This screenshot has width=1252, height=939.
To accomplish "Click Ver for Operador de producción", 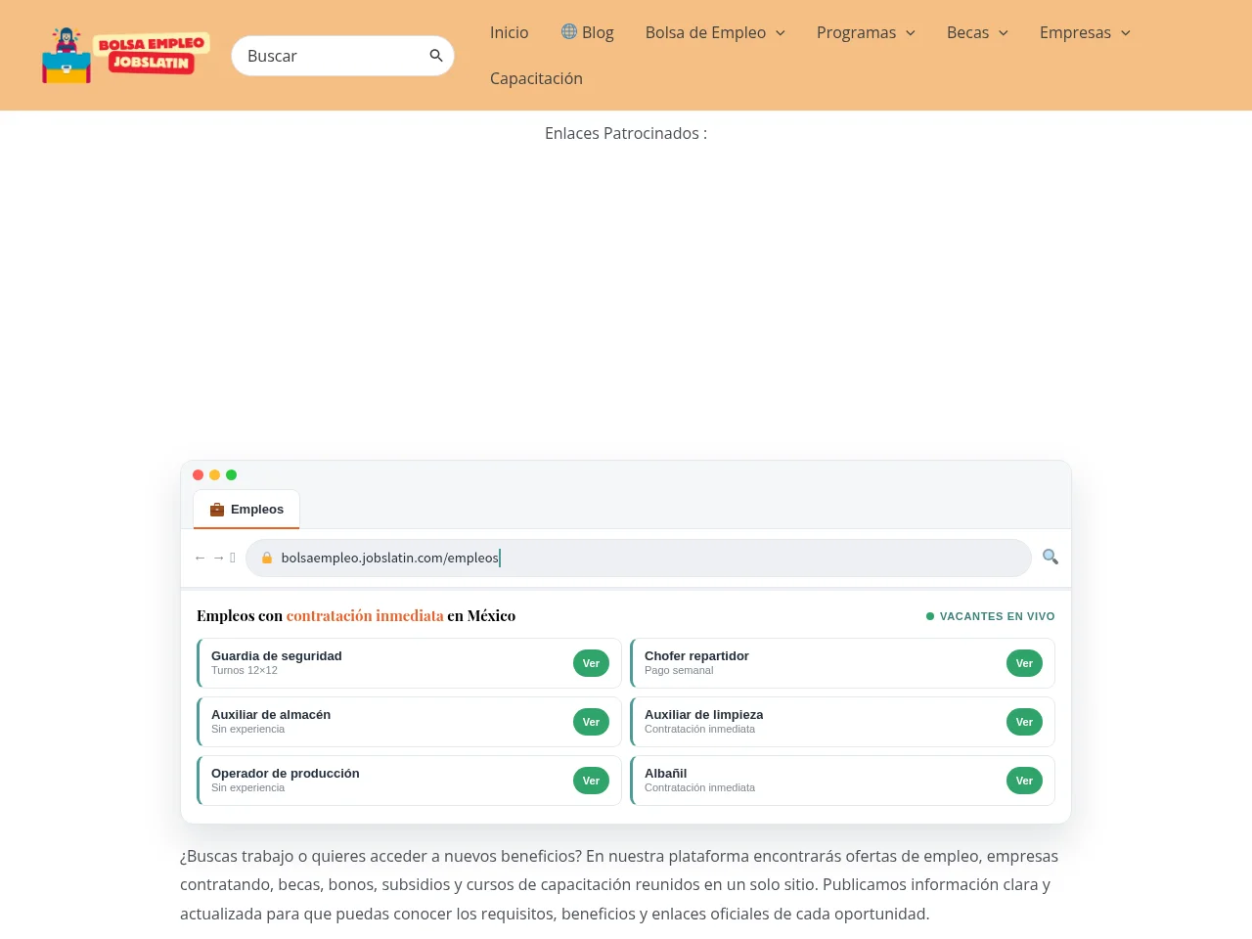I will tap(591, 781).
